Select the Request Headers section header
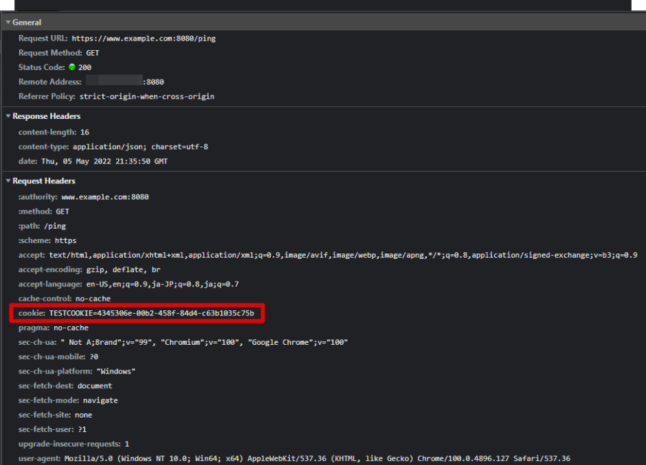Viewport: 646px width, 465px height. coord(43,181)
